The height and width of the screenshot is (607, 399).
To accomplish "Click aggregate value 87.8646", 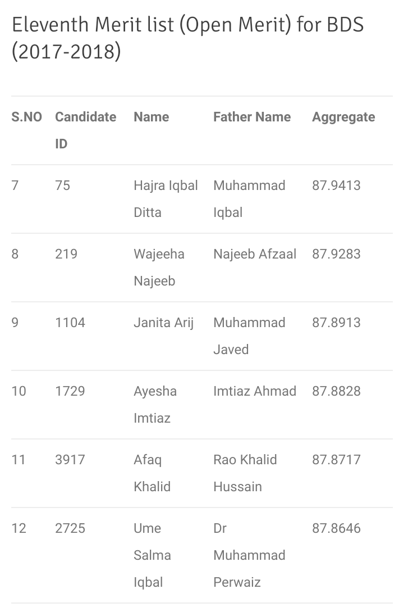I will point(336,528).
